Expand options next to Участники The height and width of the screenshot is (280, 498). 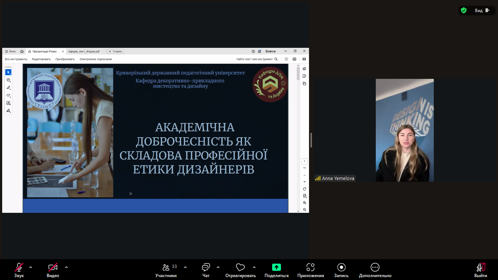click(186, 267)
